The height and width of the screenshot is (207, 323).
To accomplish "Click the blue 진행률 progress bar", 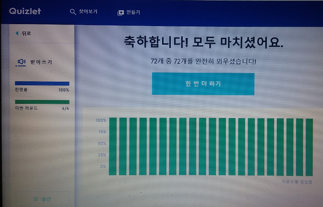I will 42,83.
